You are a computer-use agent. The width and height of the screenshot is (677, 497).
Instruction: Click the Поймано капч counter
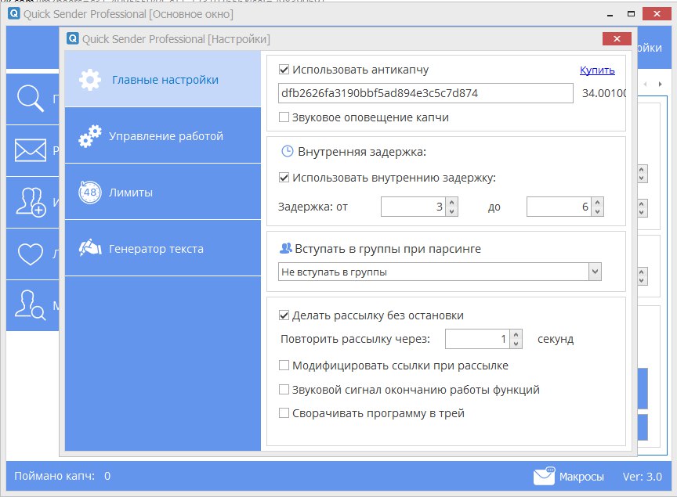coord(62,476)
